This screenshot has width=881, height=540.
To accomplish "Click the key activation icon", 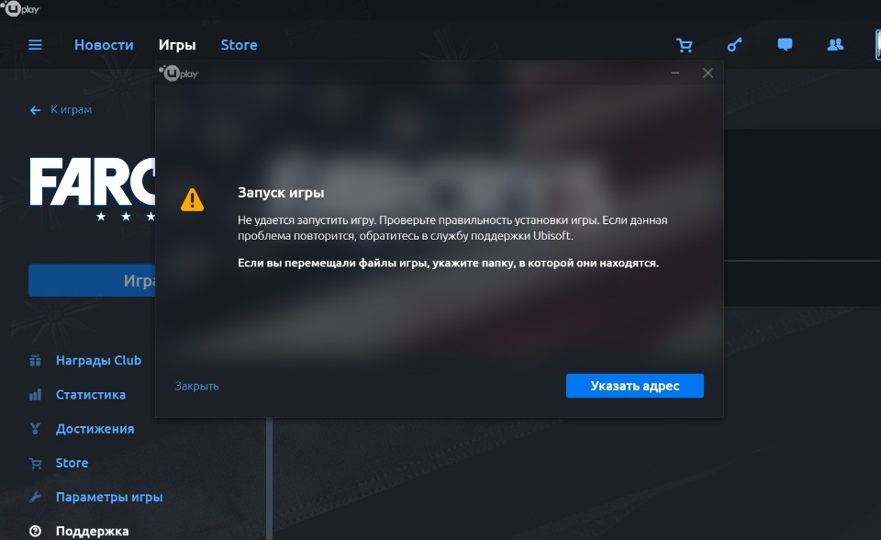I will coord(734,44).
